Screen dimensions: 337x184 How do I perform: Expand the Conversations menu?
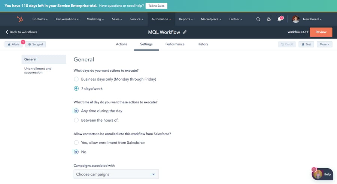click(67, 19)
